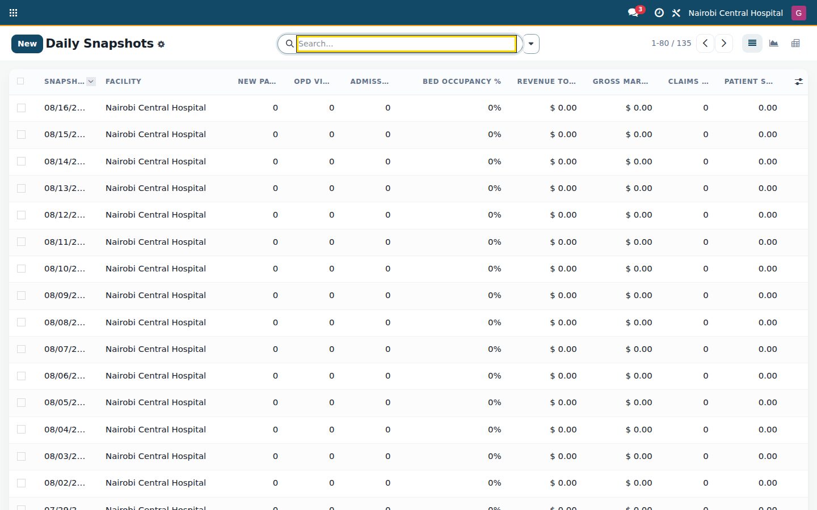Open the user avatar G menu
This screenshot has width=817, height=510.
click(799, 12)
